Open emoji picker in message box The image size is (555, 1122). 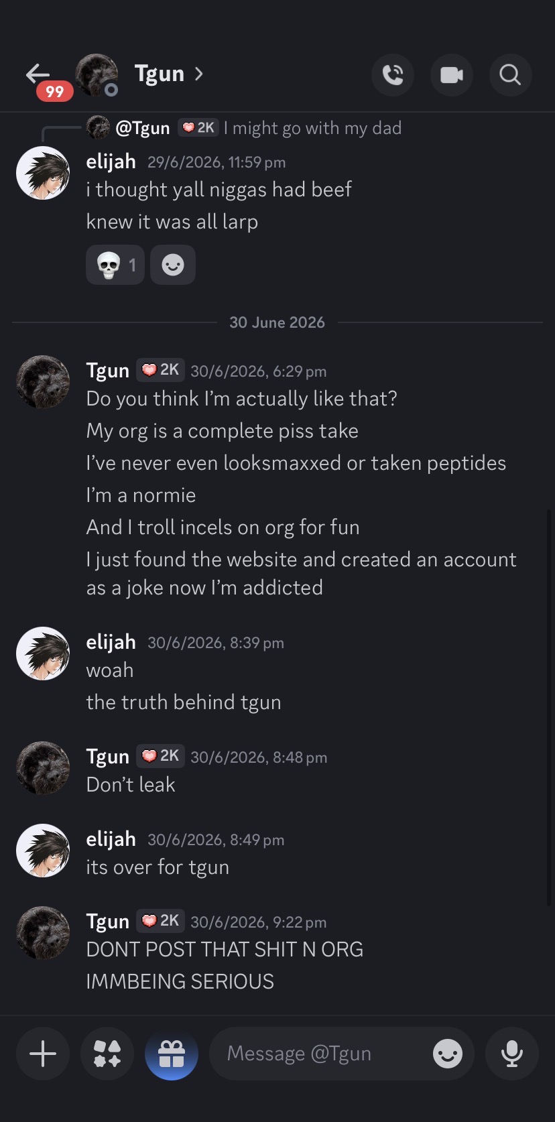pos(448,1054)
